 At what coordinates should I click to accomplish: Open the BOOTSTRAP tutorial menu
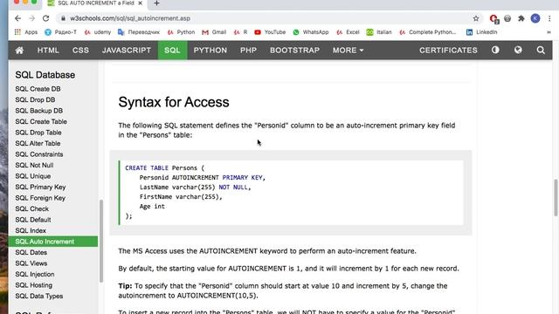(x=295, y=51)
